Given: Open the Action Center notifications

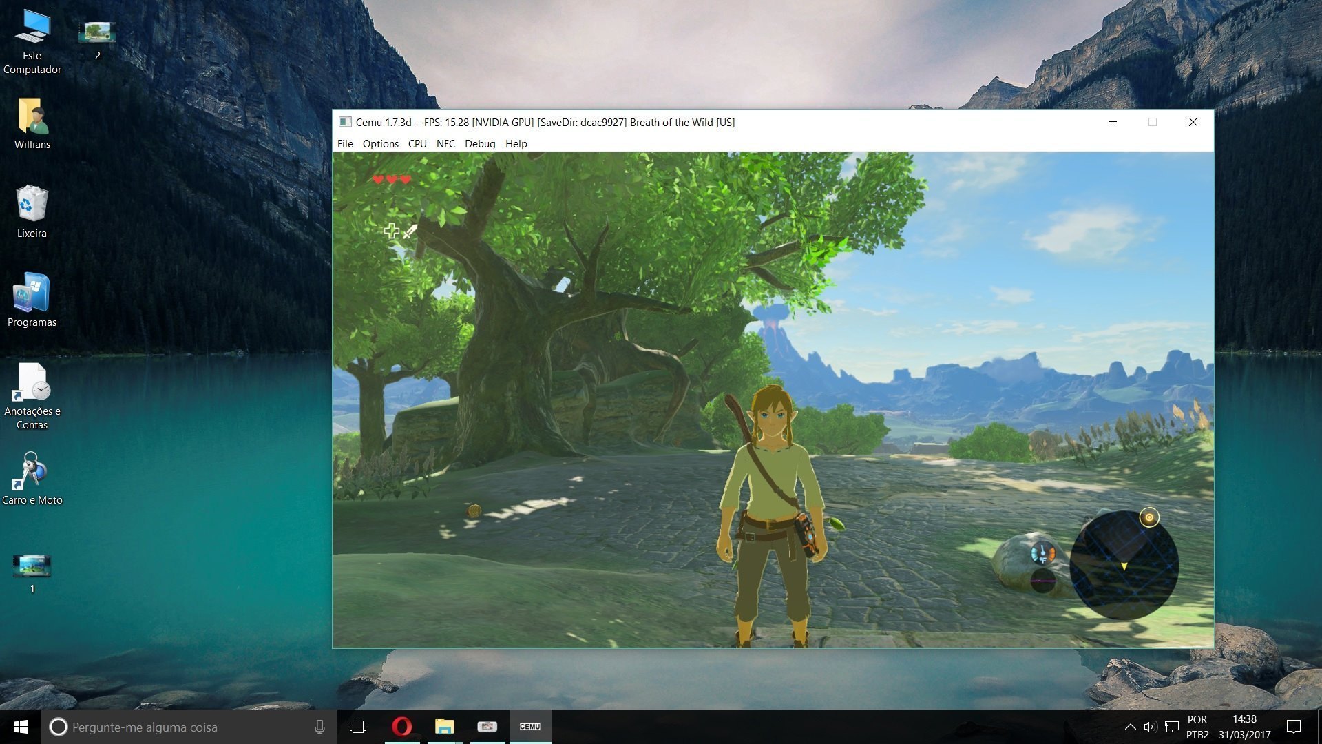Looking at the screenshot, I should [x=1294, y=727].
